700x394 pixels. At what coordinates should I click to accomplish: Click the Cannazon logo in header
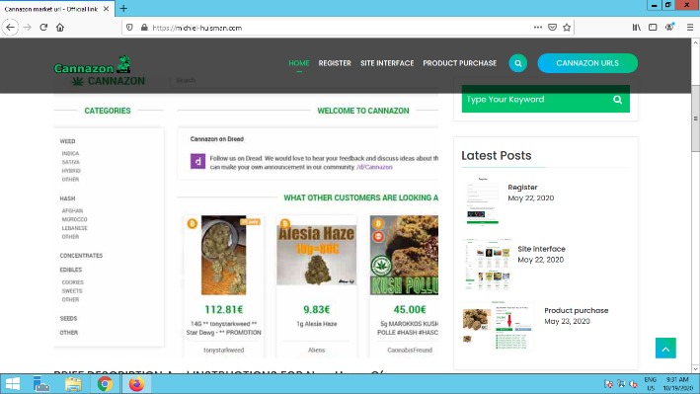[x=93, y=65]
